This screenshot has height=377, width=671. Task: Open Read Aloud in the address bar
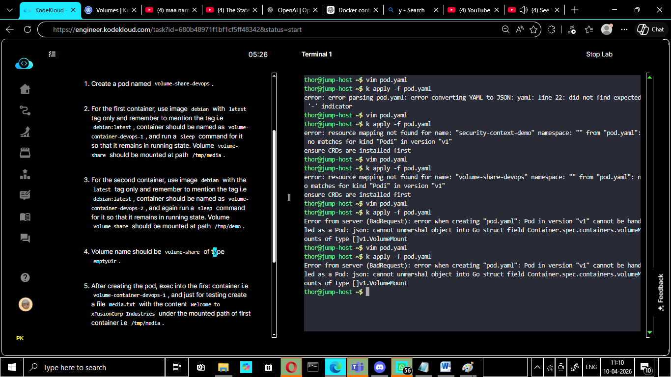(x=520, y=29)
